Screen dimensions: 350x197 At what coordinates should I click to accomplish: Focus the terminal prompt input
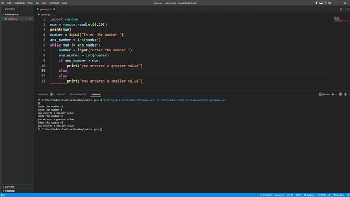(101, 129)
